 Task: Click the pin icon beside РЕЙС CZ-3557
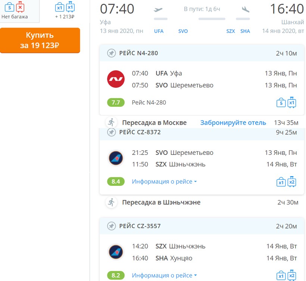coord(111,226)
